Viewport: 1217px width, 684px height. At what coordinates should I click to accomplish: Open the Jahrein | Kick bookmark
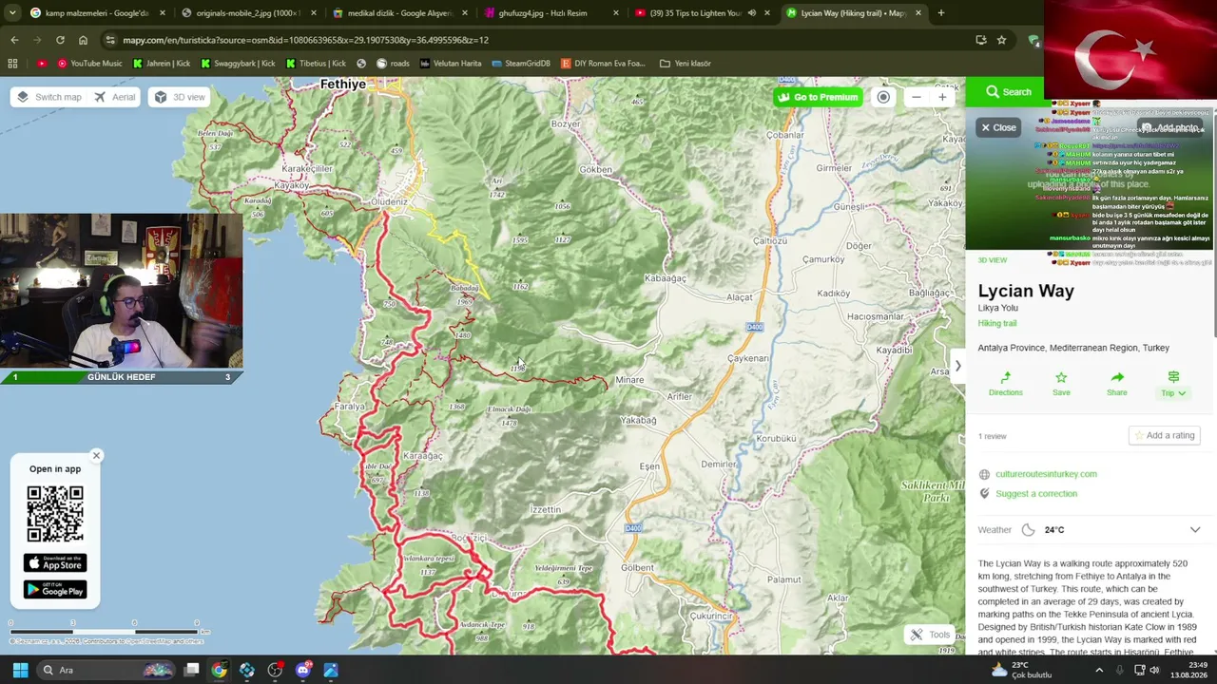tap(162, 64)
